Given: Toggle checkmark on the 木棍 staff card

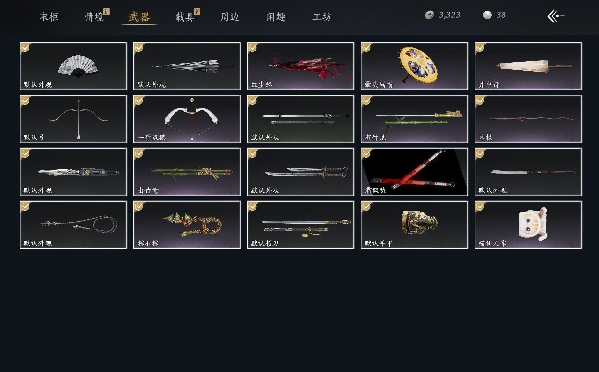Looking at the screenshot, I should pyautogui.click(x=480, y=100).
